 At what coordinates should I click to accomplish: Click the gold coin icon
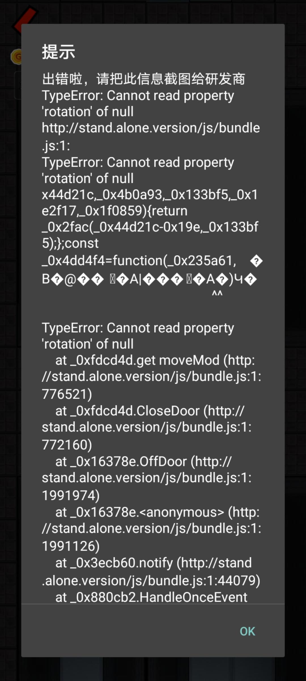[16, 56]
